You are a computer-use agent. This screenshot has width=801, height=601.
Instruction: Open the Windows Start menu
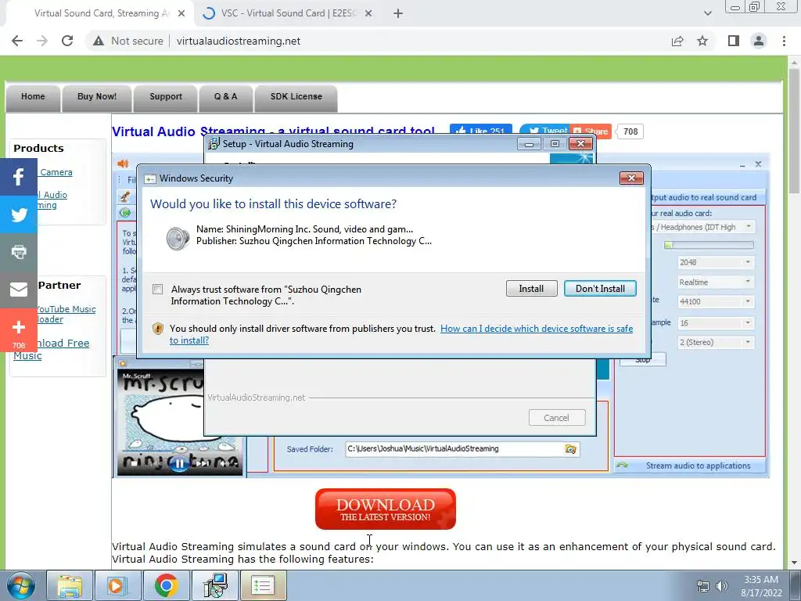coord(20,585)
